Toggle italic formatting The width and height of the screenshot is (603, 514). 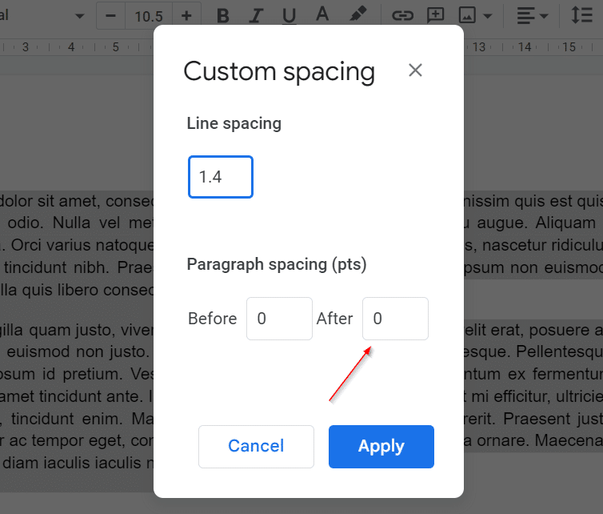point(256,16)
